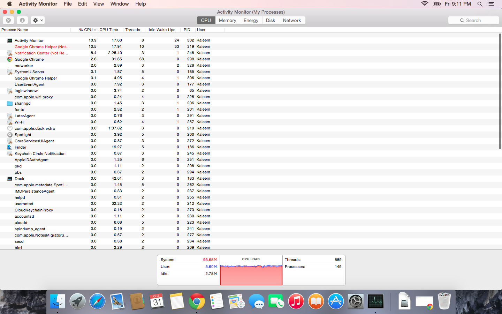
Task: Open Safari from the Dock
Action: 97,301
